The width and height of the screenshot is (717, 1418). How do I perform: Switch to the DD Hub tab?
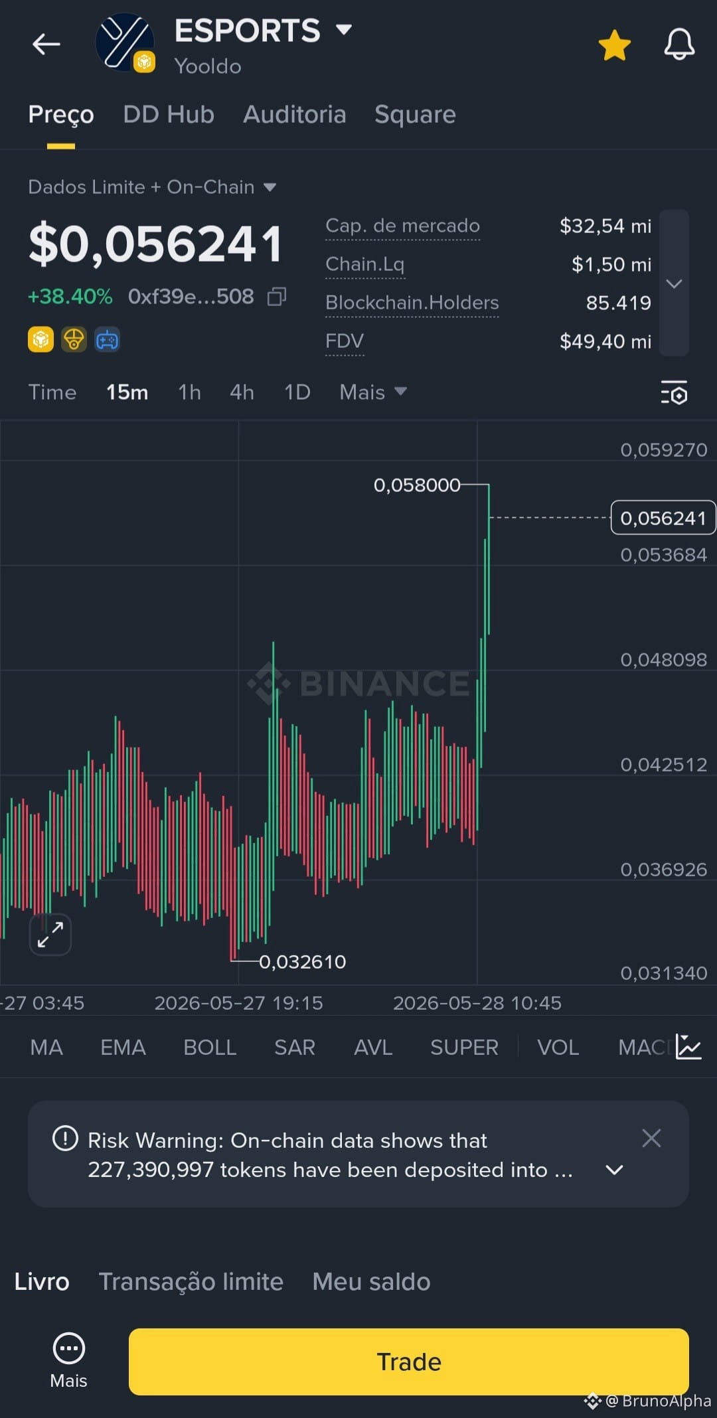(169, 115)
